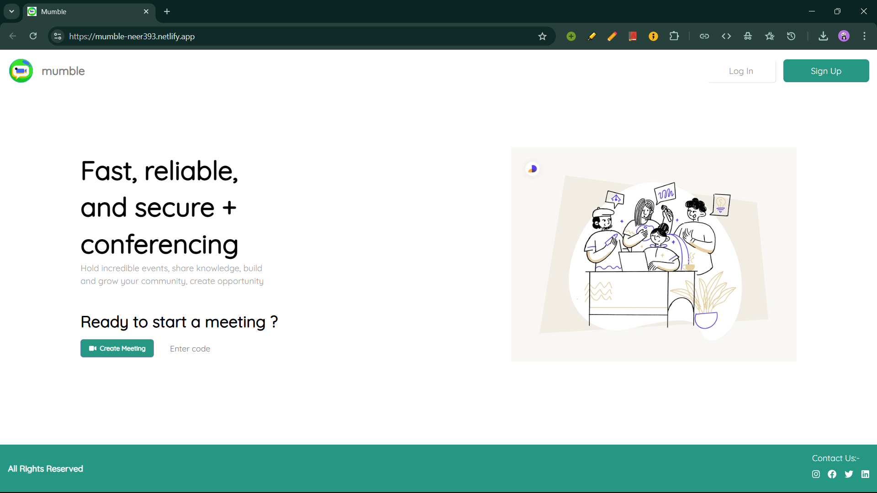The height and width of the screenshot is (493, 877).
Task: Click the team illustration image
Action: [x=654, y=254]
